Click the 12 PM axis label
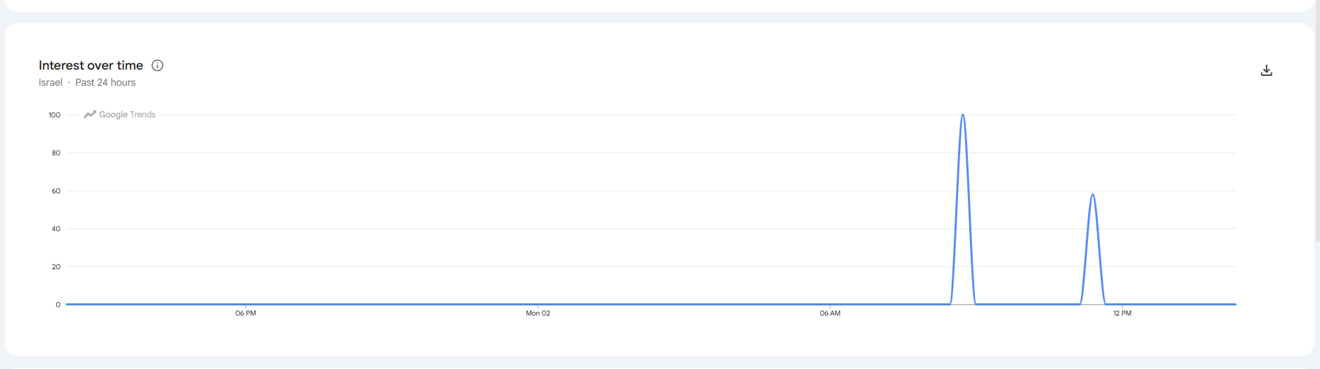This screenshot has width=1320, height=369. pos(1122,313)
